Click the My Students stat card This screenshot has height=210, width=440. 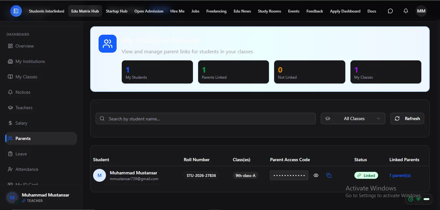pyautogui.click(x=157, y=72)
